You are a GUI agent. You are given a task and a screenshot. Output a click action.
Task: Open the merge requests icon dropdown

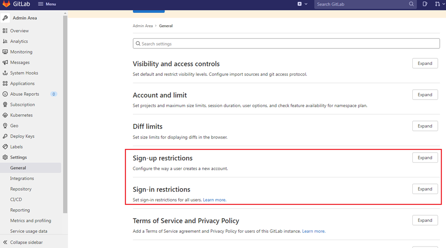tap(439, 4)
